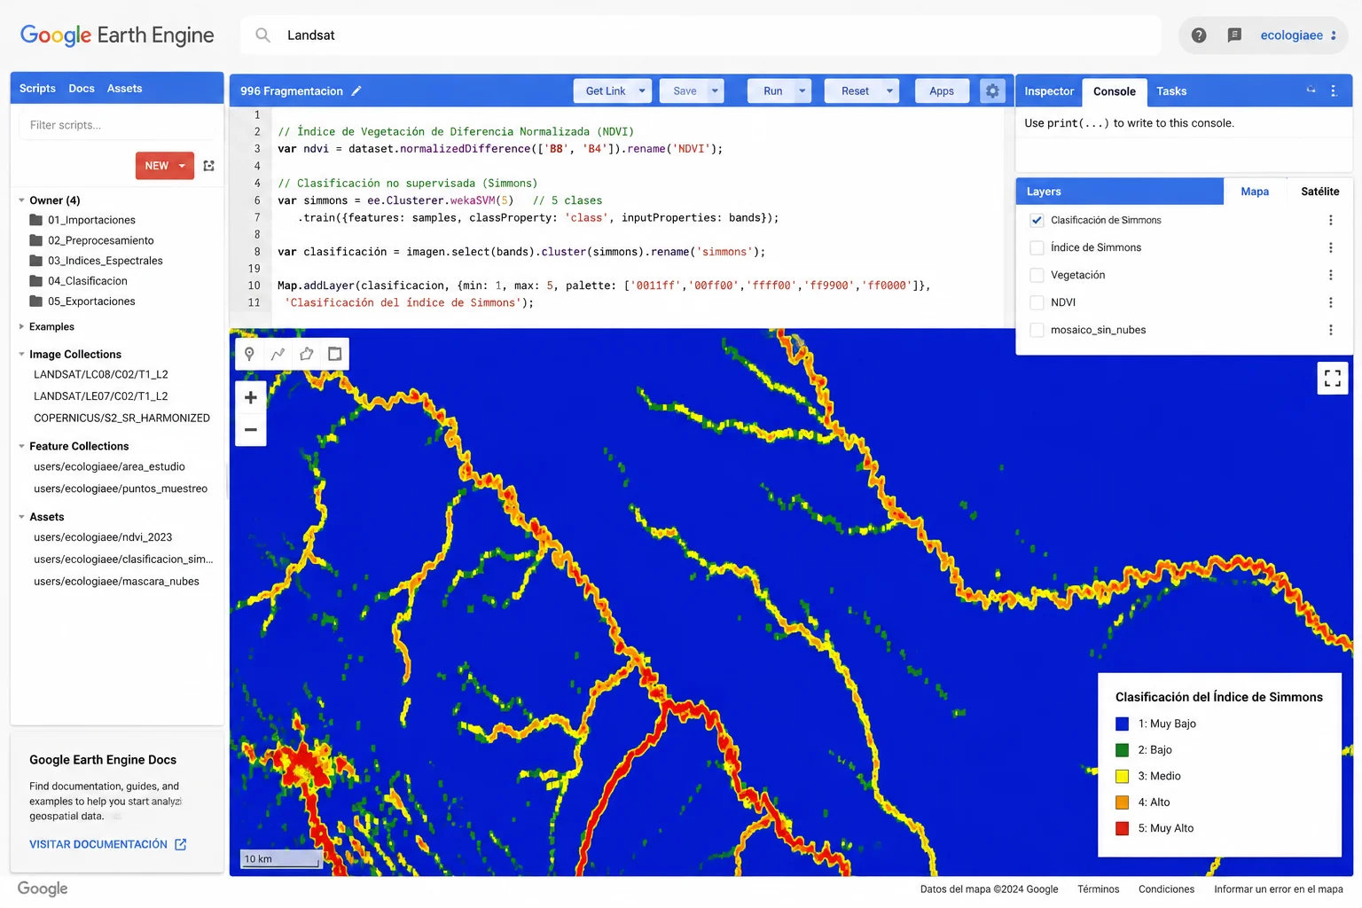Click red swatch for 5: Muy Alto
The image size is (1362, 908).
[1122, 829]
